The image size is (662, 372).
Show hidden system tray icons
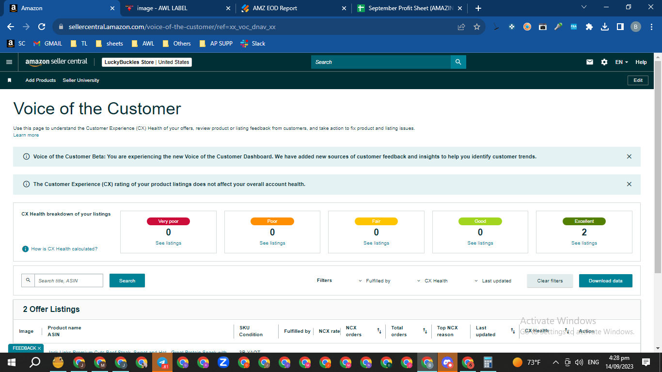click(x=555, y=362)
